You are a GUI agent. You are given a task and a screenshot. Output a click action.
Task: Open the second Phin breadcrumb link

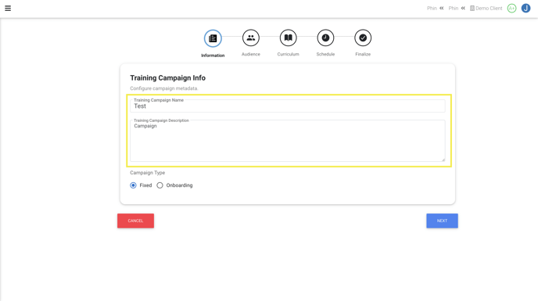(x=454, y=9)
